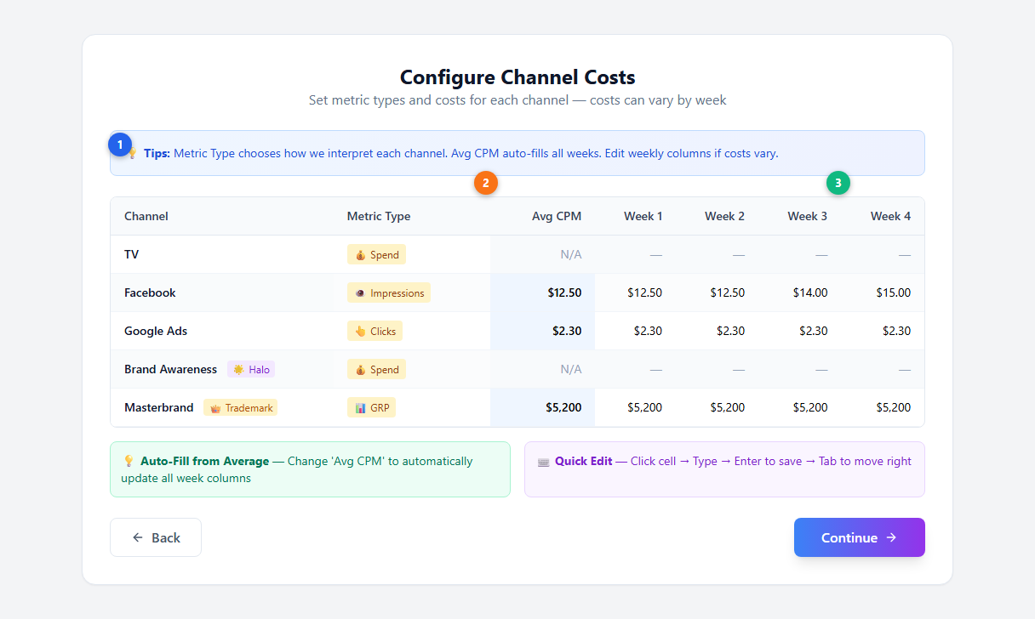Select Google Ads Week 2 cost cell
The height and width of the screenshot is (619, 1035).
(718, 331)
